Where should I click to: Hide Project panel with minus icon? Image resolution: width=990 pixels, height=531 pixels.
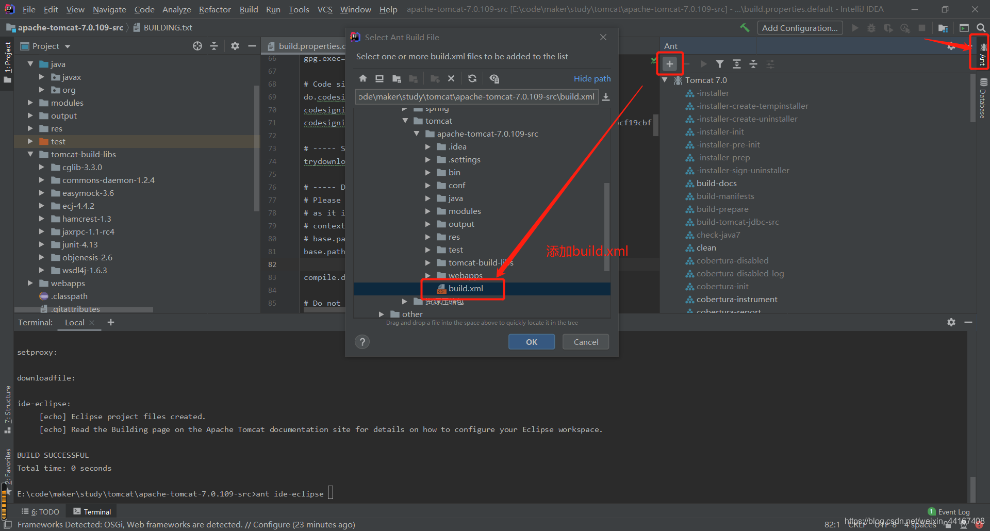[252, 46]
